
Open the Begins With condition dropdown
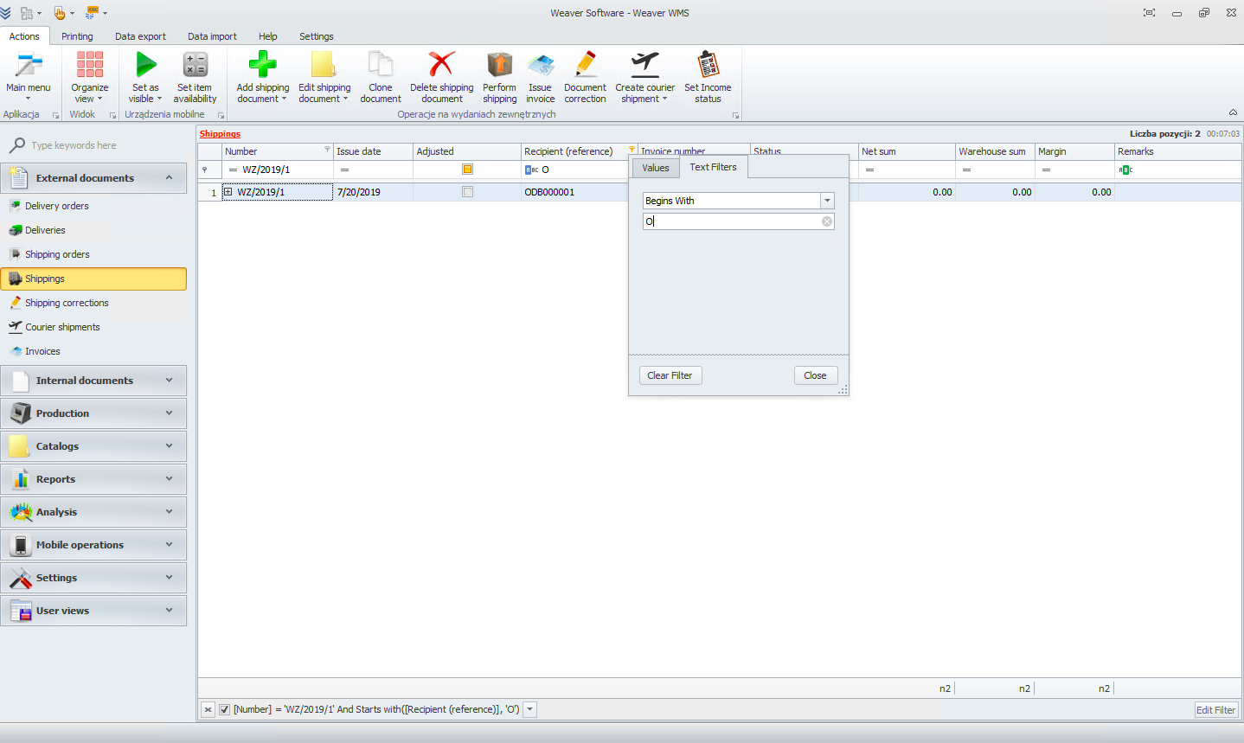(827, 201)
